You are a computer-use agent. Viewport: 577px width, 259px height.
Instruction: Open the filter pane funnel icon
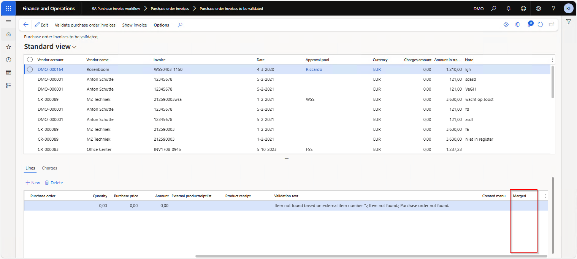[569, 22]
